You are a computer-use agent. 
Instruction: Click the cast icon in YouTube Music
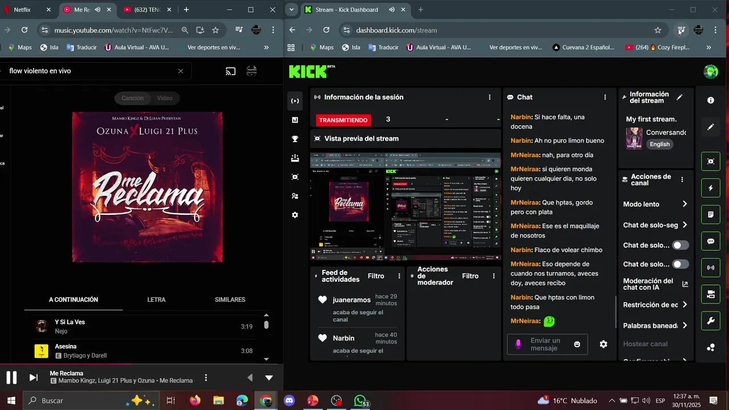[231, 71]
